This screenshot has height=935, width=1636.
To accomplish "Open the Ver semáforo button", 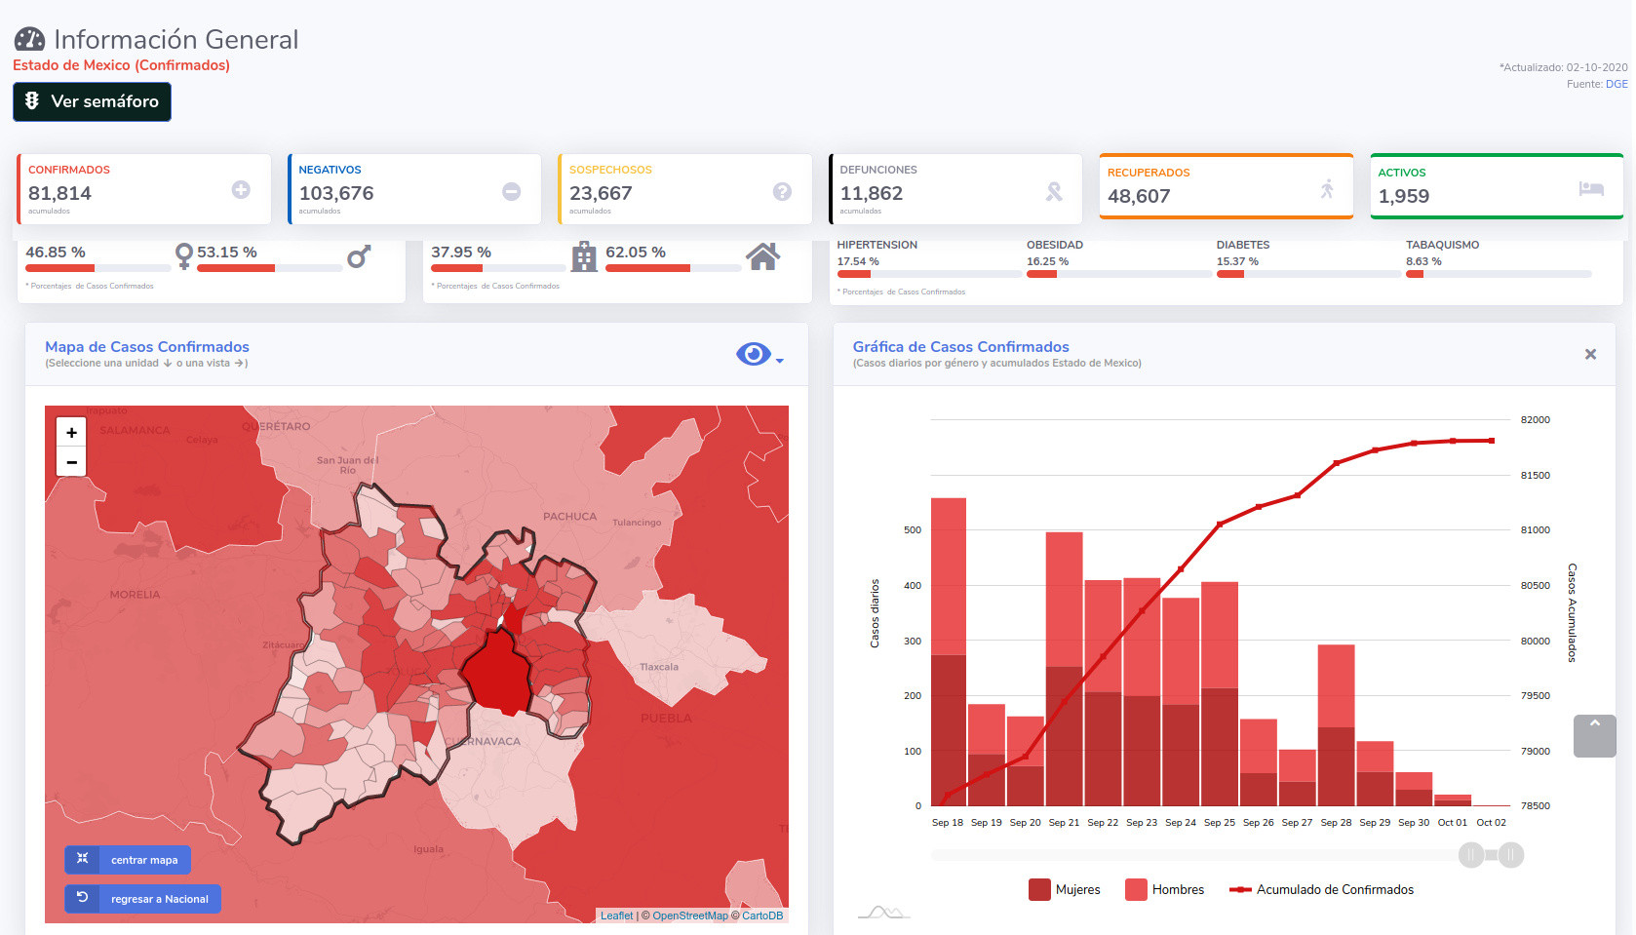I will click(x=92, y=101).
